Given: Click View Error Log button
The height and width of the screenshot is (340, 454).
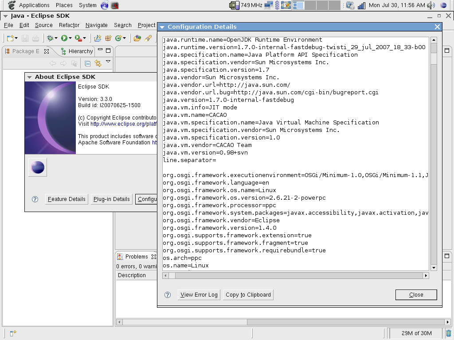Looking at the screenshot, I should 199,295.
